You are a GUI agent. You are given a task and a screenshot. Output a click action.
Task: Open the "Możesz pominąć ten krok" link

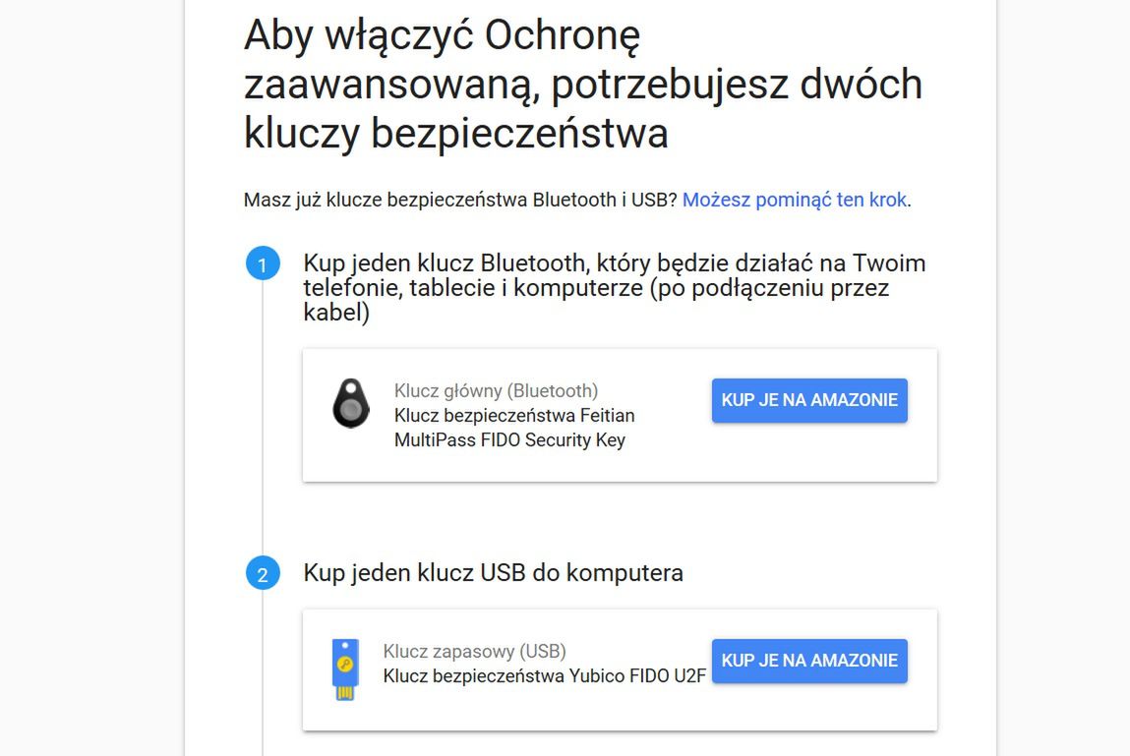coord(795,200)
